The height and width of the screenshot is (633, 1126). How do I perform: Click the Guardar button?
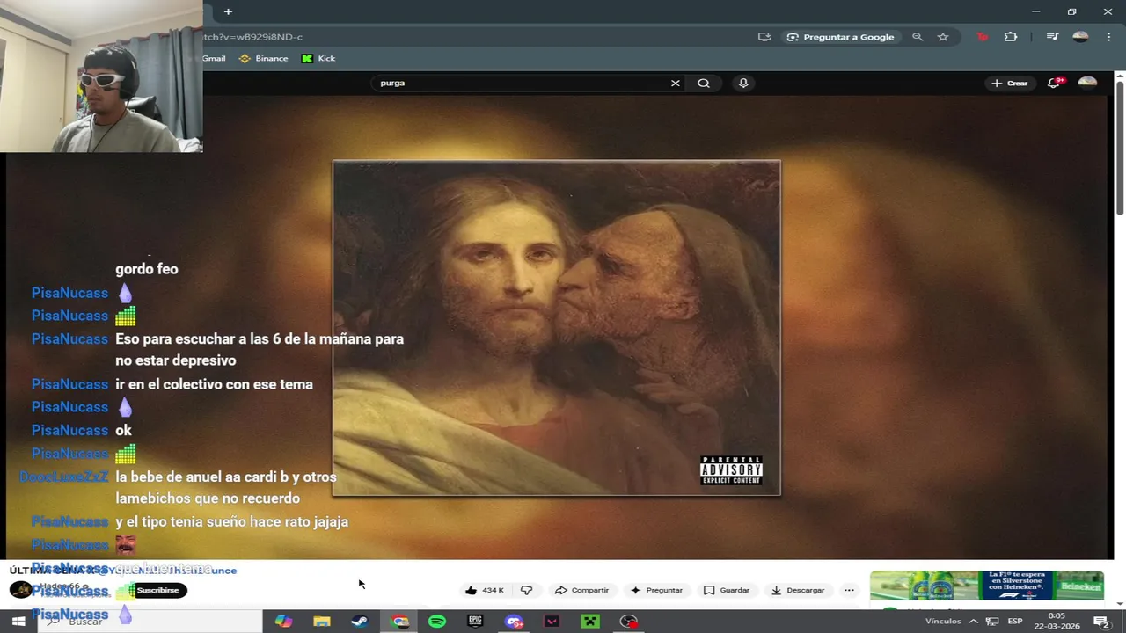[x=727, y=590]
